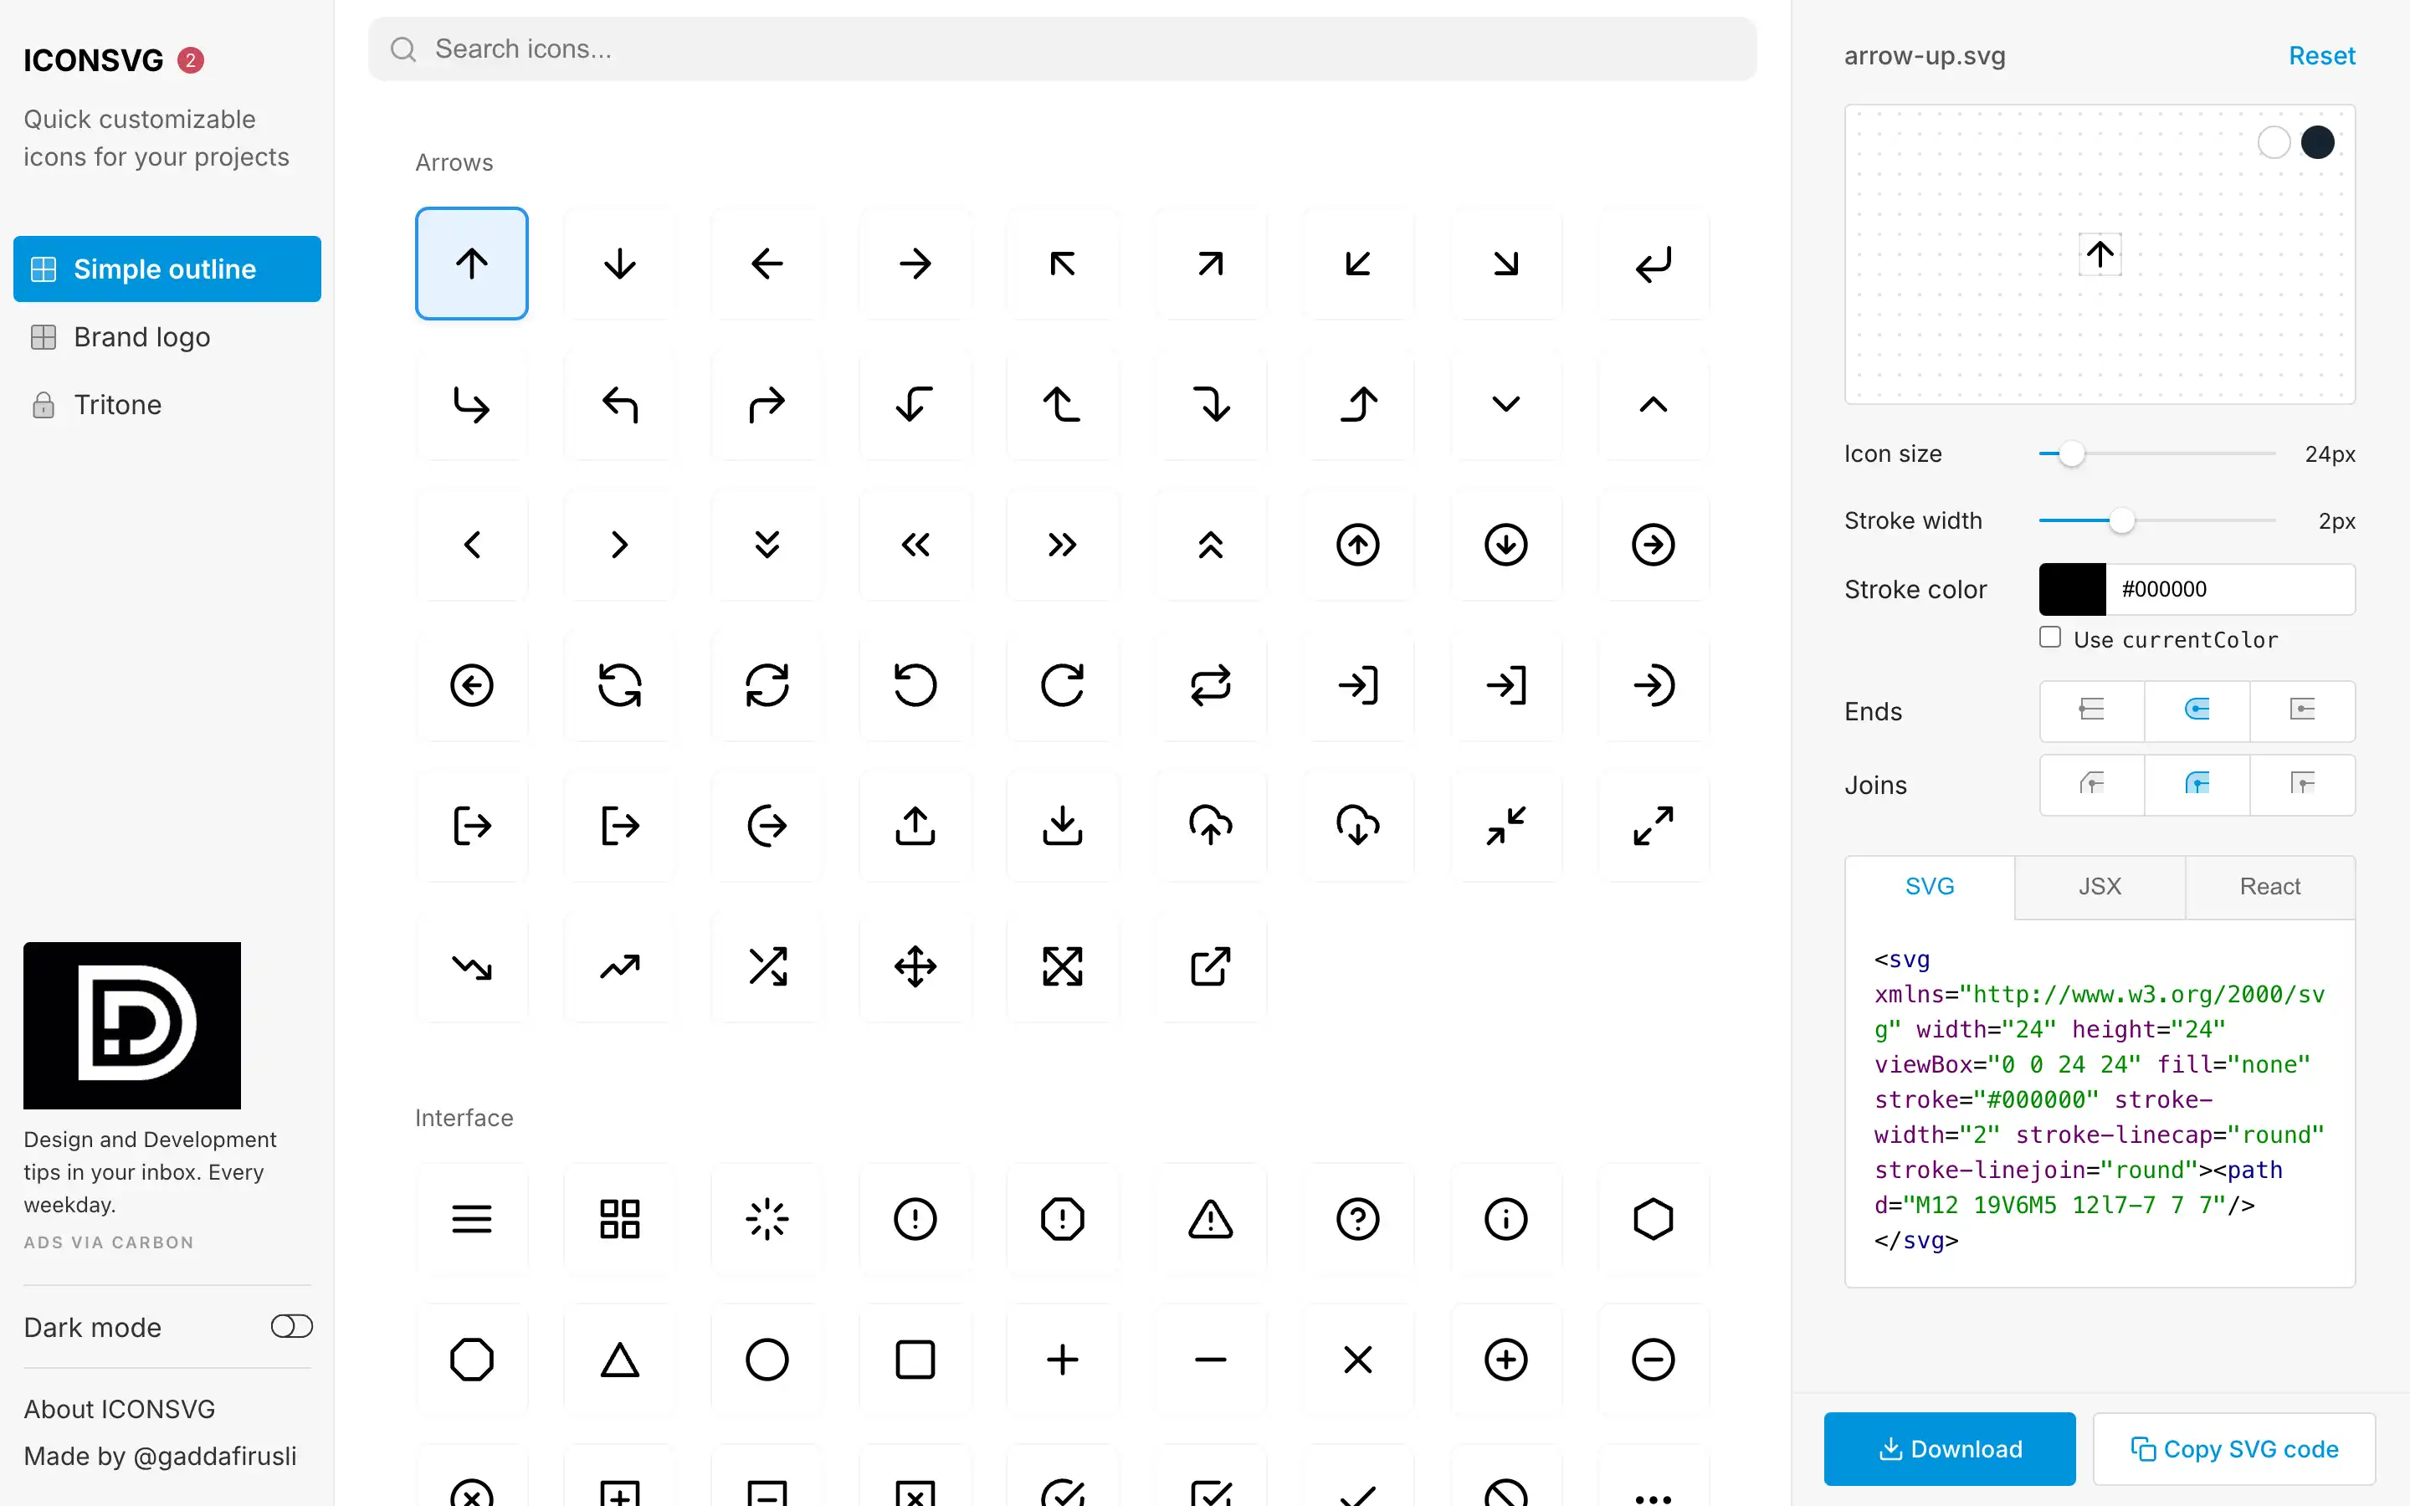The image size is (2410, 1506).
Task: Select the square shape icon
Action: tap(915, 1359)
